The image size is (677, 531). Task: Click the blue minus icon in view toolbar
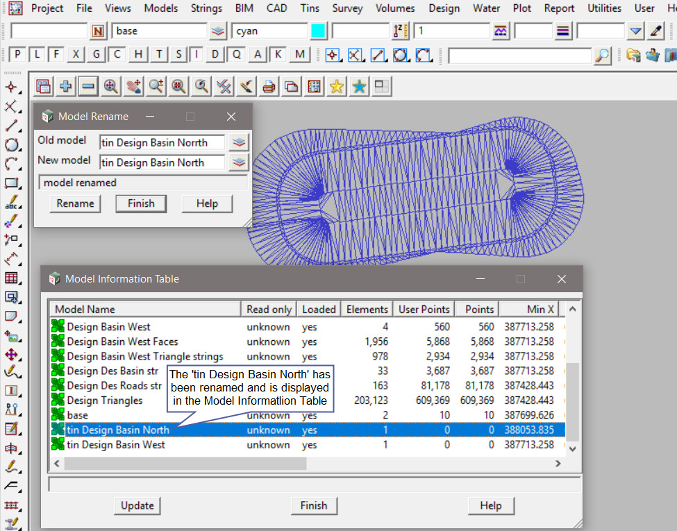click(x=87, y=86)
